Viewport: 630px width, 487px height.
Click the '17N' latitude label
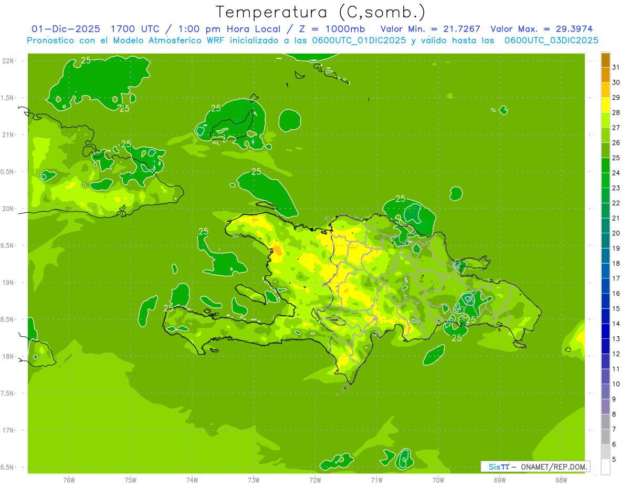[8, 430]
